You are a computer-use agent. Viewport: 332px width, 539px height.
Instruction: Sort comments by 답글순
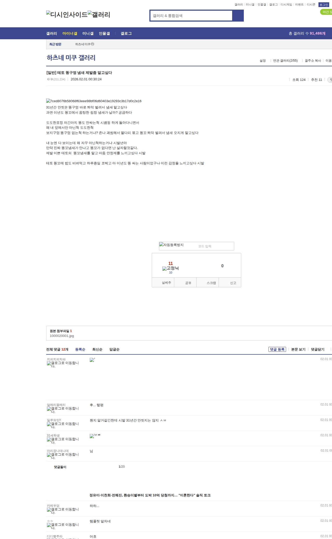coord(114,349)
